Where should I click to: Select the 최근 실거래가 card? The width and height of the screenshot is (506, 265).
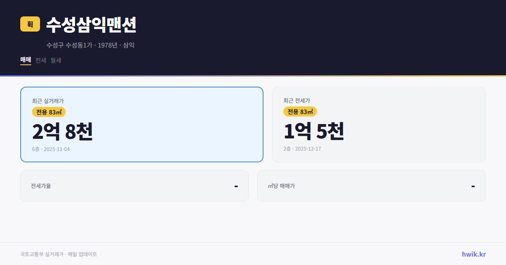(142, 124)
